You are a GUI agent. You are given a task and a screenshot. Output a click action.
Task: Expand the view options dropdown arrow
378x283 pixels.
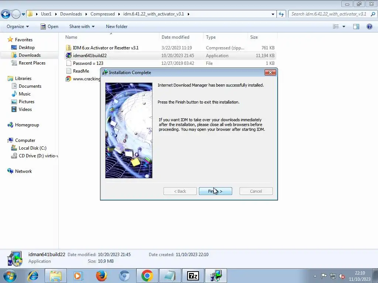coord(344,27)
